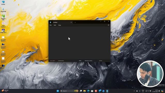Close the Untitled tab in Notepad
This screenshot has height=93, width=165.
tap(71, 22)
